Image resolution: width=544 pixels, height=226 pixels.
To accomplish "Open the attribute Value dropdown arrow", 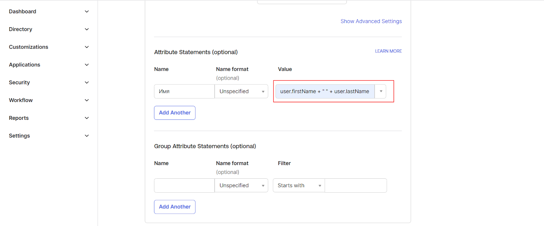I will tap(381, 91).
